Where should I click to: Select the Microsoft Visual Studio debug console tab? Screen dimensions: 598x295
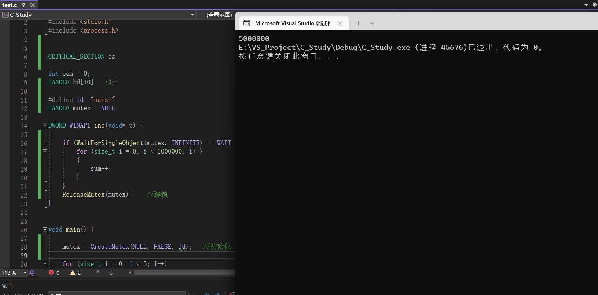[292, 23]
